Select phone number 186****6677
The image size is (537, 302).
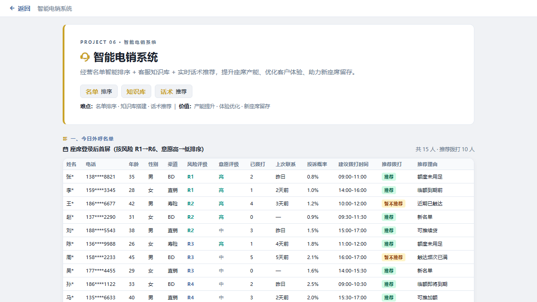tap(101, 204)
